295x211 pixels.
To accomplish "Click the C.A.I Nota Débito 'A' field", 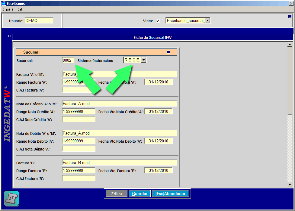I will [x=79, y=149].
